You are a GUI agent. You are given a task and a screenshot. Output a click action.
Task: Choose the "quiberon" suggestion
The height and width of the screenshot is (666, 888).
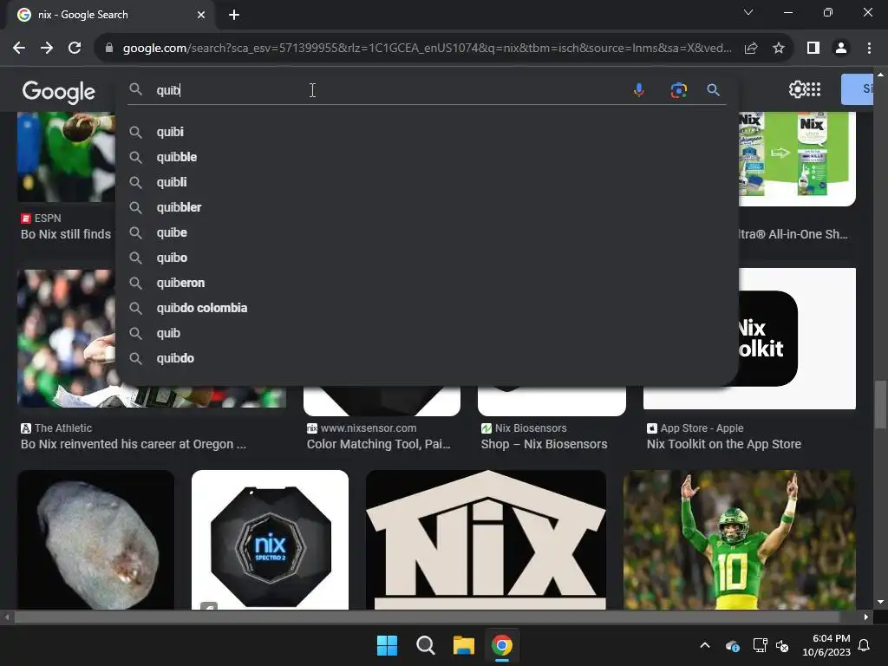click(x=427, y=283)
